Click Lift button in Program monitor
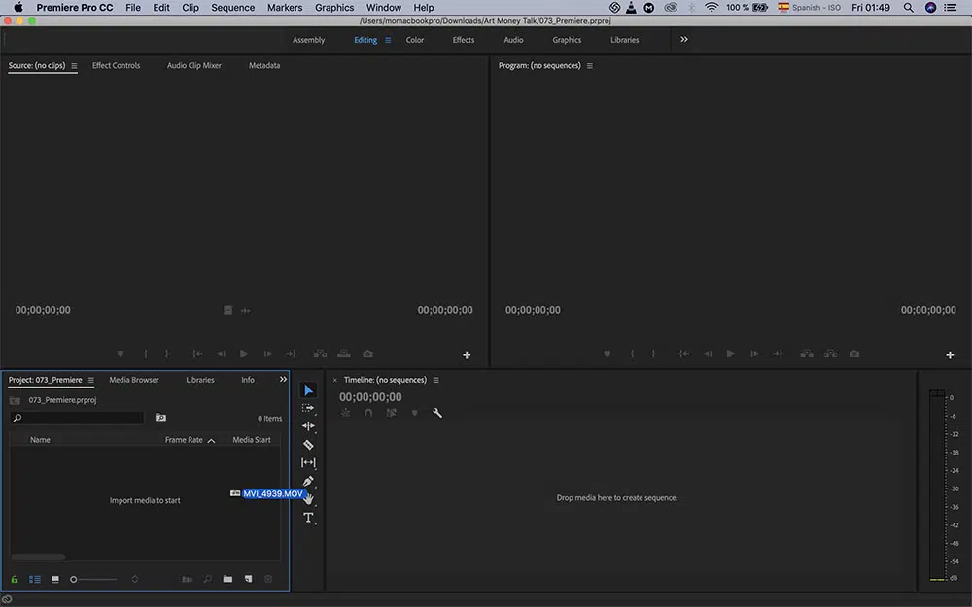This screenshot has width=972, height=607. [807, 354]
